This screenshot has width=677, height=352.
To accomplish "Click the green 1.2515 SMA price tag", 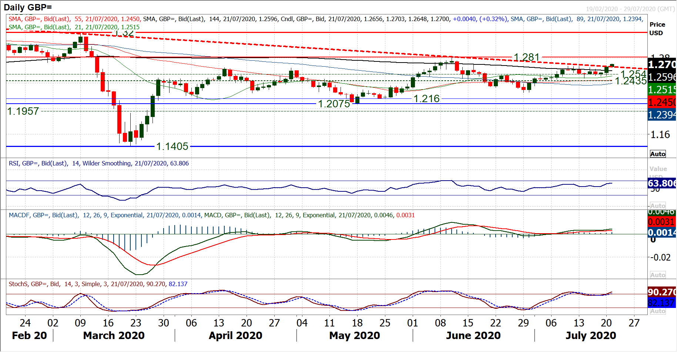I will click(662, 90).
